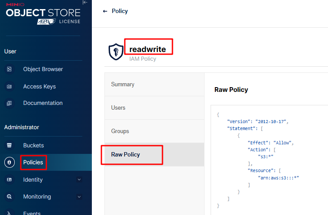
Task: Expand the Monitoring menu chevron
Action: pos(79,196)
